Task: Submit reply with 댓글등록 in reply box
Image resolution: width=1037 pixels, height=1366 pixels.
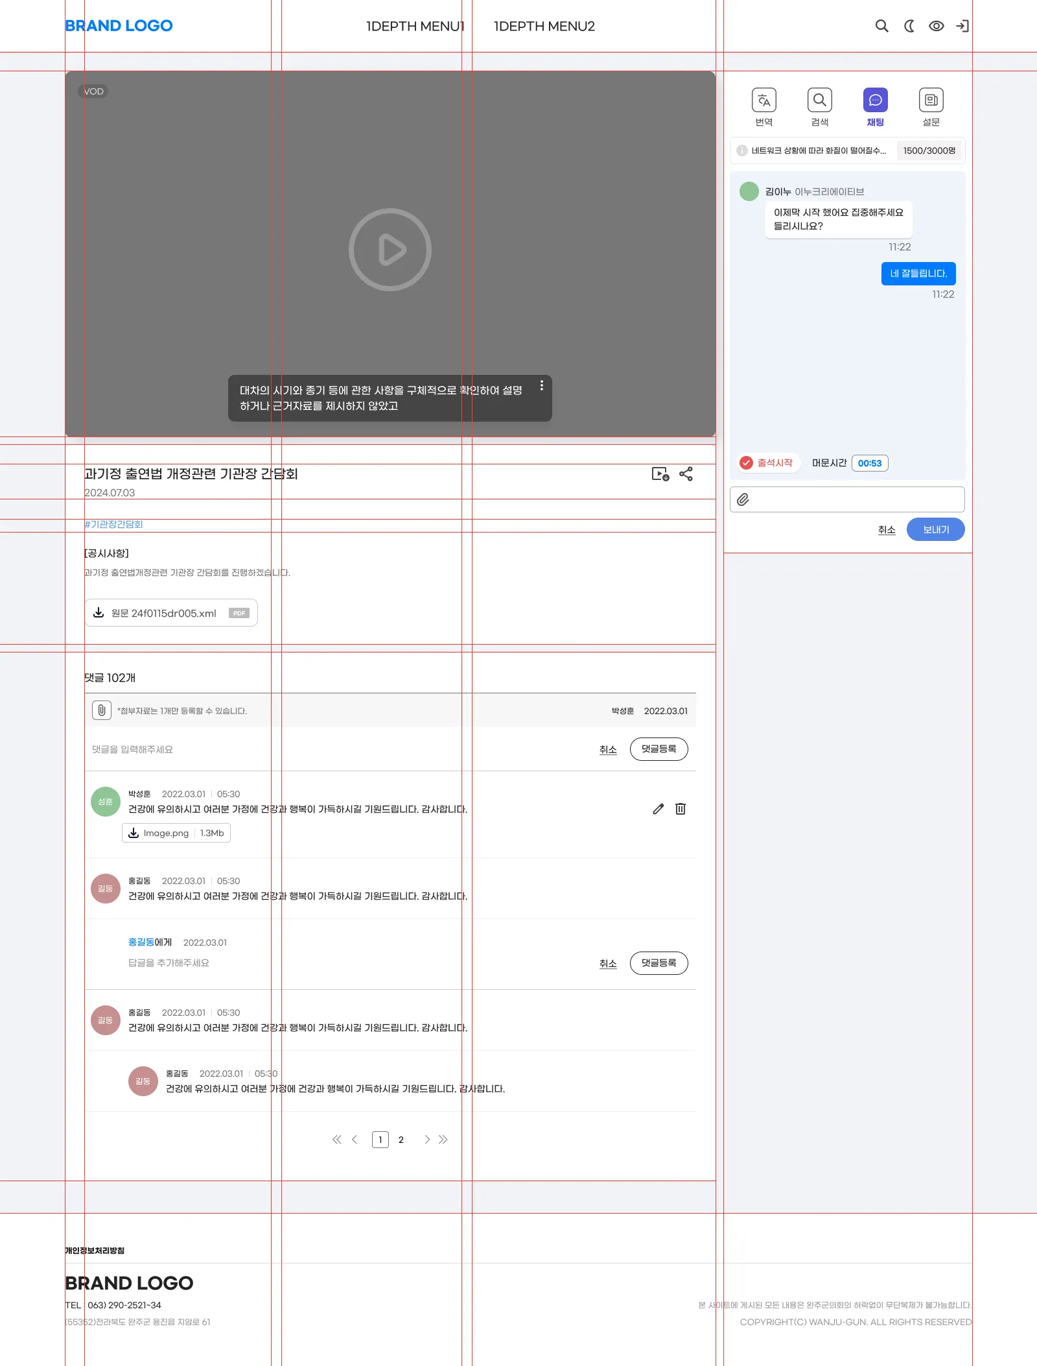Action: coord(659,963)
